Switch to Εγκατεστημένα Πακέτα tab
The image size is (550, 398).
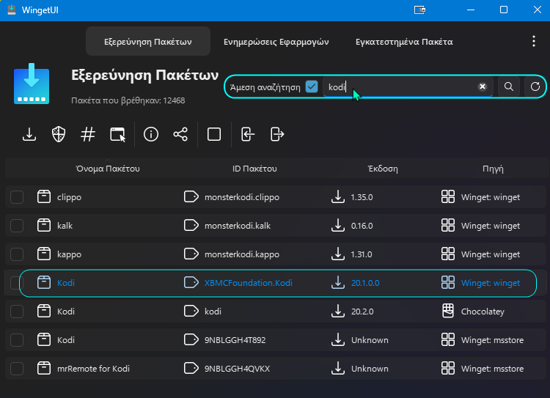pos(404,41)
